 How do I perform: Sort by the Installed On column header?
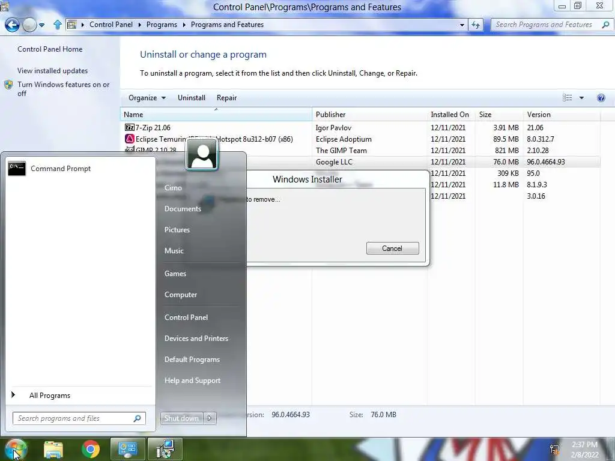pyautogui.click(x=451, y=115)
